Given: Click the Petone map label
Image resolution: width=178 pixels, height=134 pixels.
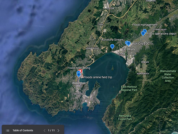Looking at the screenshot, I should [121, 54].
